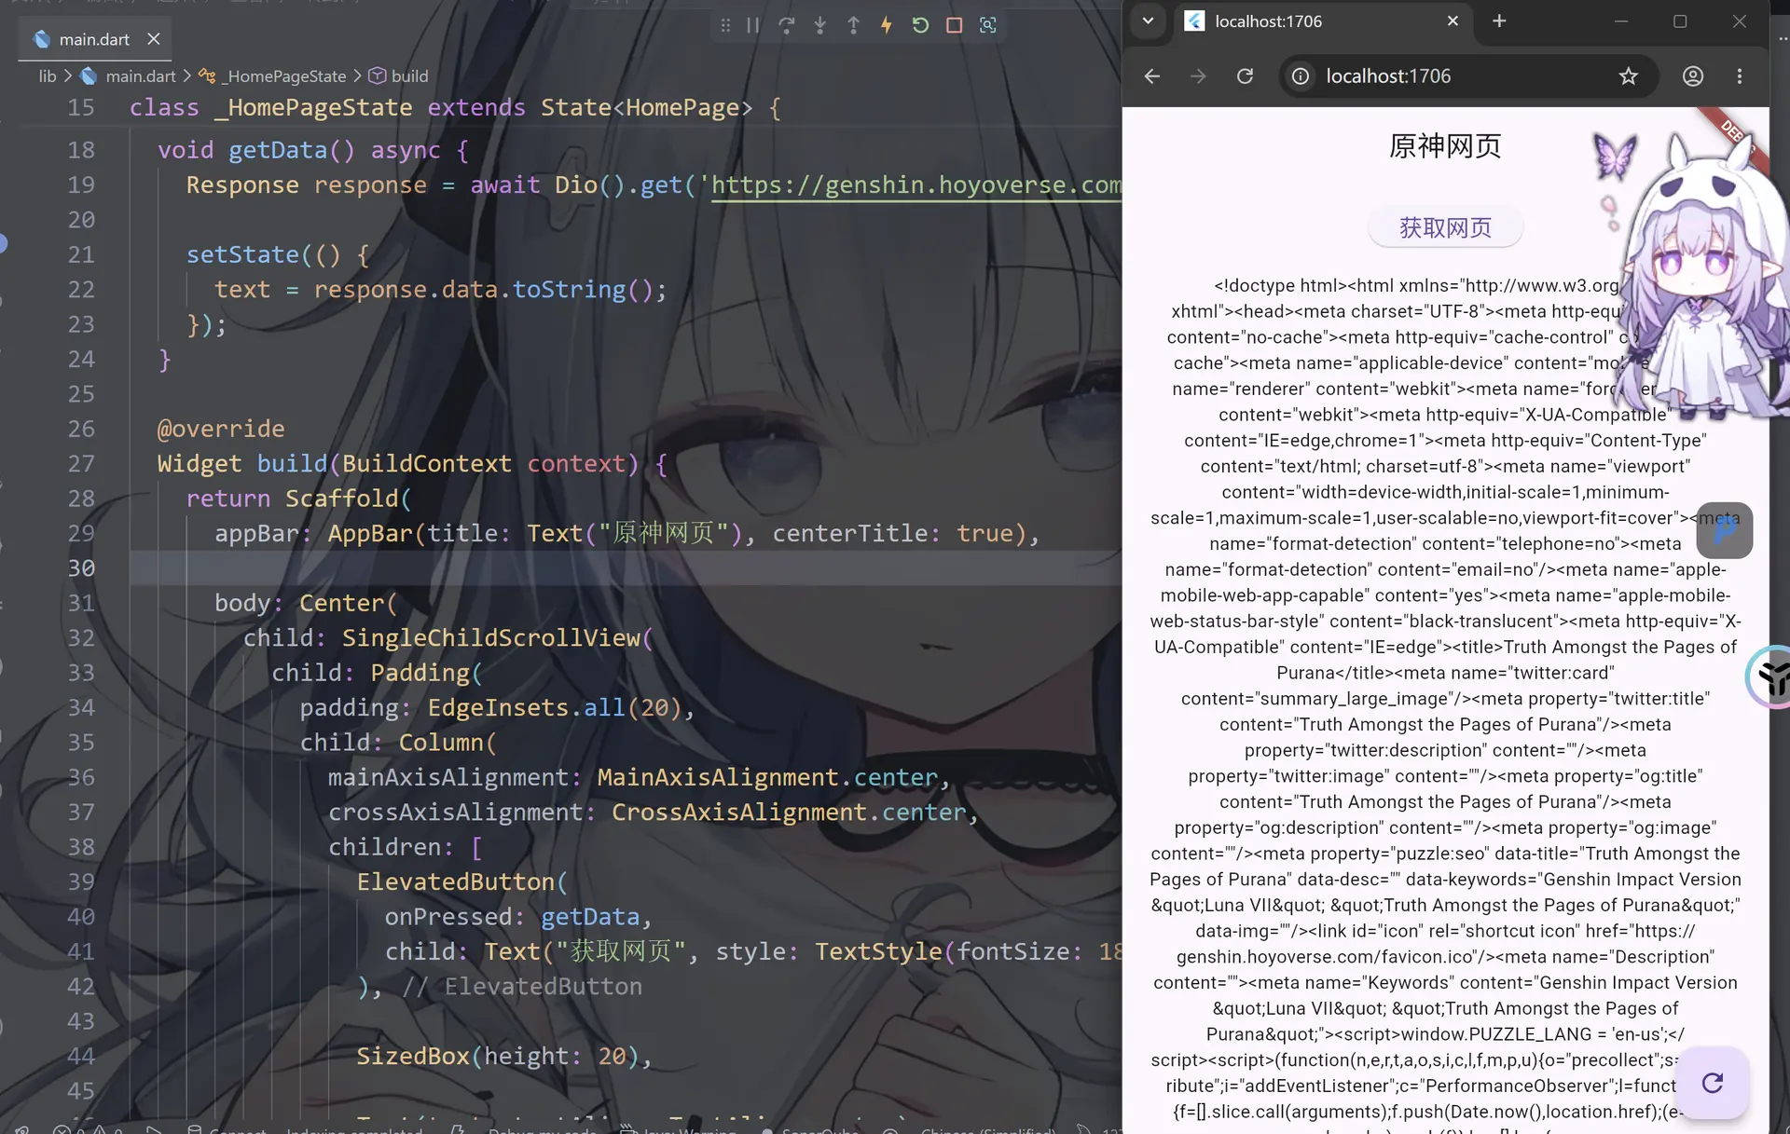This screenshot has height=1134, width=1790.
Task: Open the genshin.hoyoverse.com URL in code
Action: 916,184
